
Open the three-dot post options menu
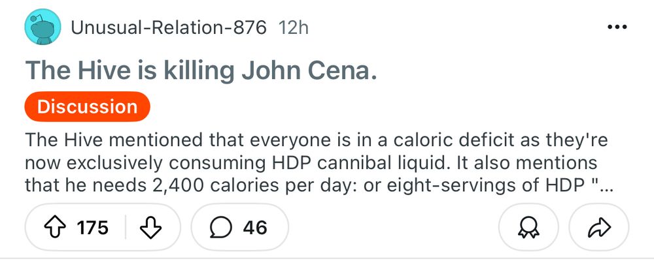point(617,28)
